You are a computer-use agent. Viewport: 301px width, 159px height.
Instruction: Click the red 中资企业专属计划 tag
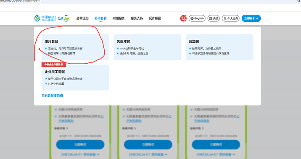coord(54,64)
